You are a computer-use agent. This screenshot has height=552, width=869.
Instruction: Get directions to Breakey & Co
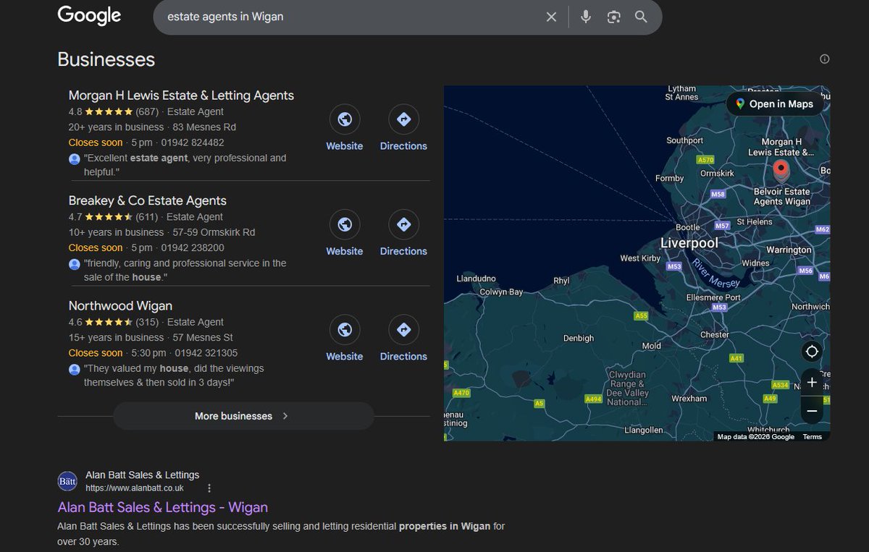(x=403, y=225)
